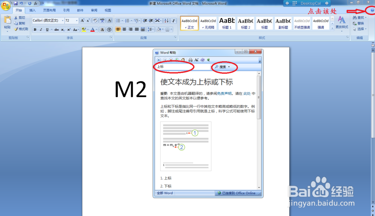Toggle the strikethrough formatting
This screenshot has height=216, width=375.
(56, 28)
